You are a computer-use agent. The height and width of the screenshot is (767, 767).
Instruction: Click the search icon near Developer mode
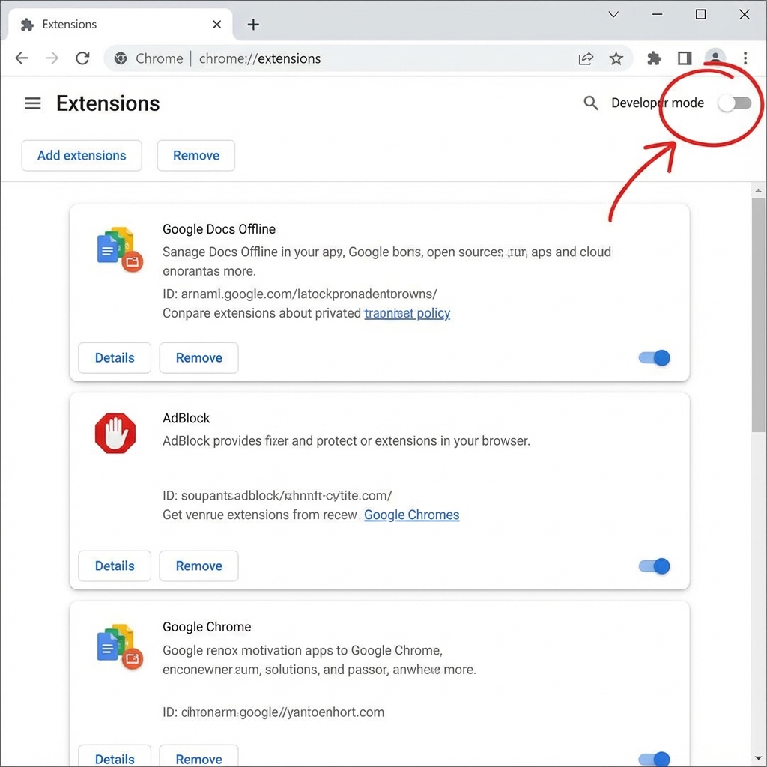[590, 103]
